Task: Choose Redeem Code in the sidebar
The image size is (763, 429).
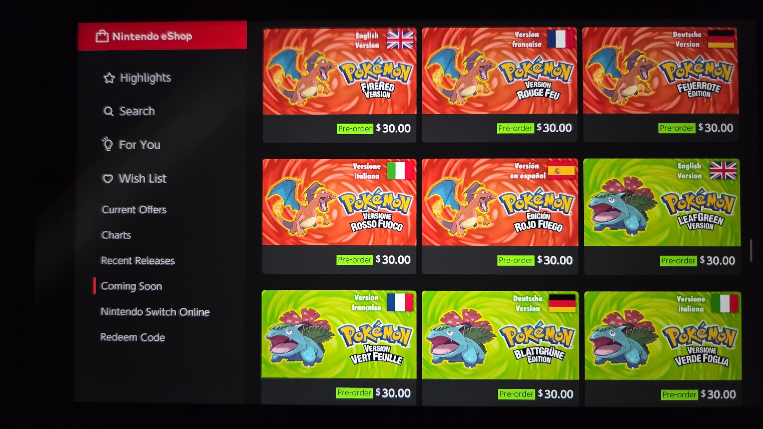Action: (132, 337)
